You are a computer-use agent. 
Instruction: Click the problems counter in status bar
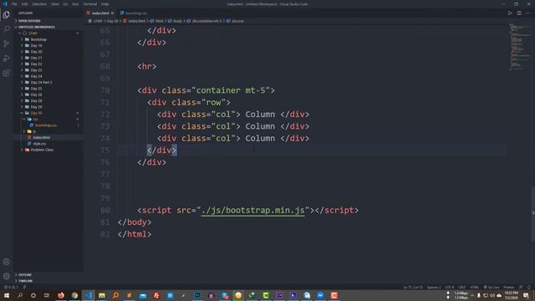pyautogui.click(x=11, y=287)
